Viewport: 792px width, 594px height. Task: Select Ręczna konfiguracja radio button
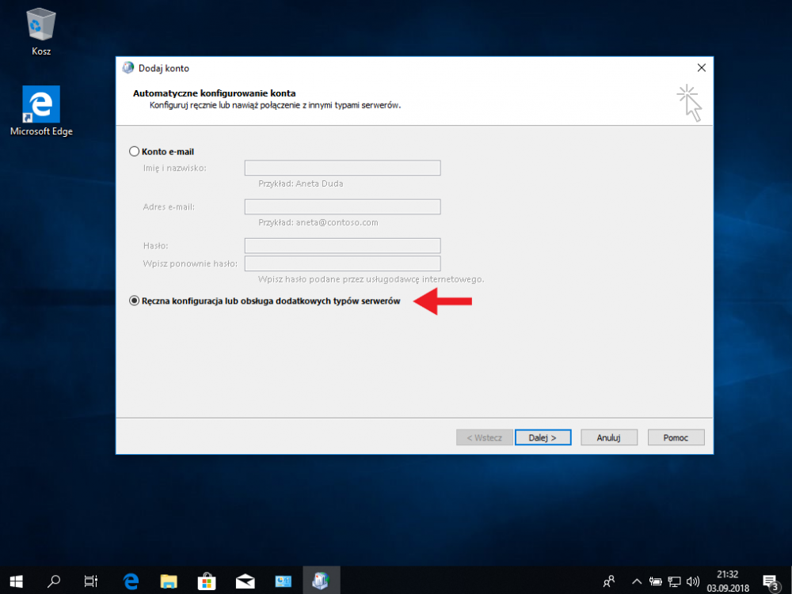pos(134,301)
